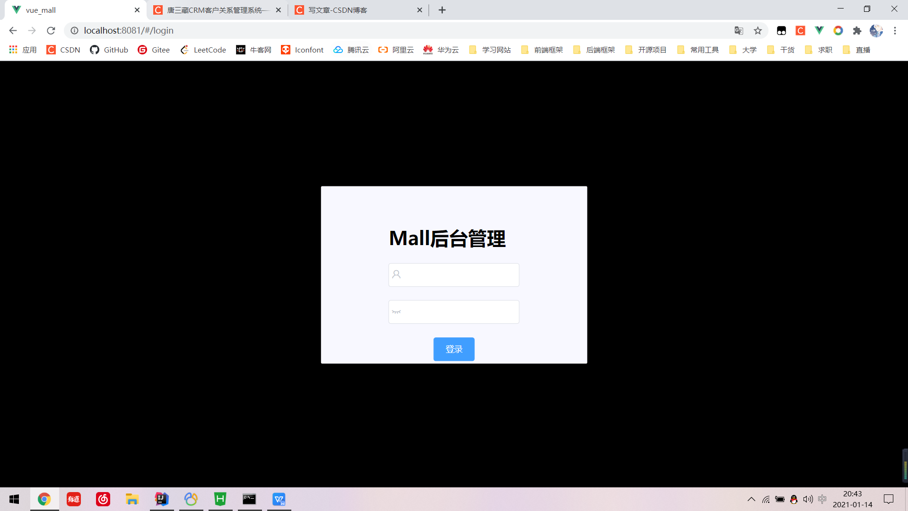
Task: Open the Gitee bookmark
Action: click(154, 50)
